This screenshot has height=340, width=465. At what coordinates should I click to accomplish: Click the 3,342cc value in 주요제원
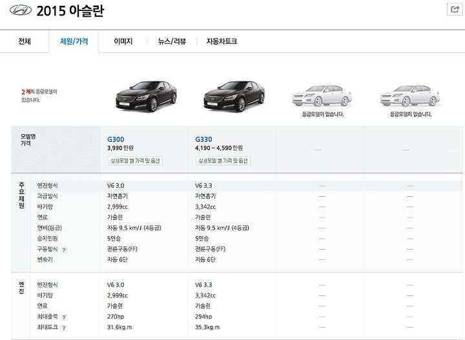[205, 206]
